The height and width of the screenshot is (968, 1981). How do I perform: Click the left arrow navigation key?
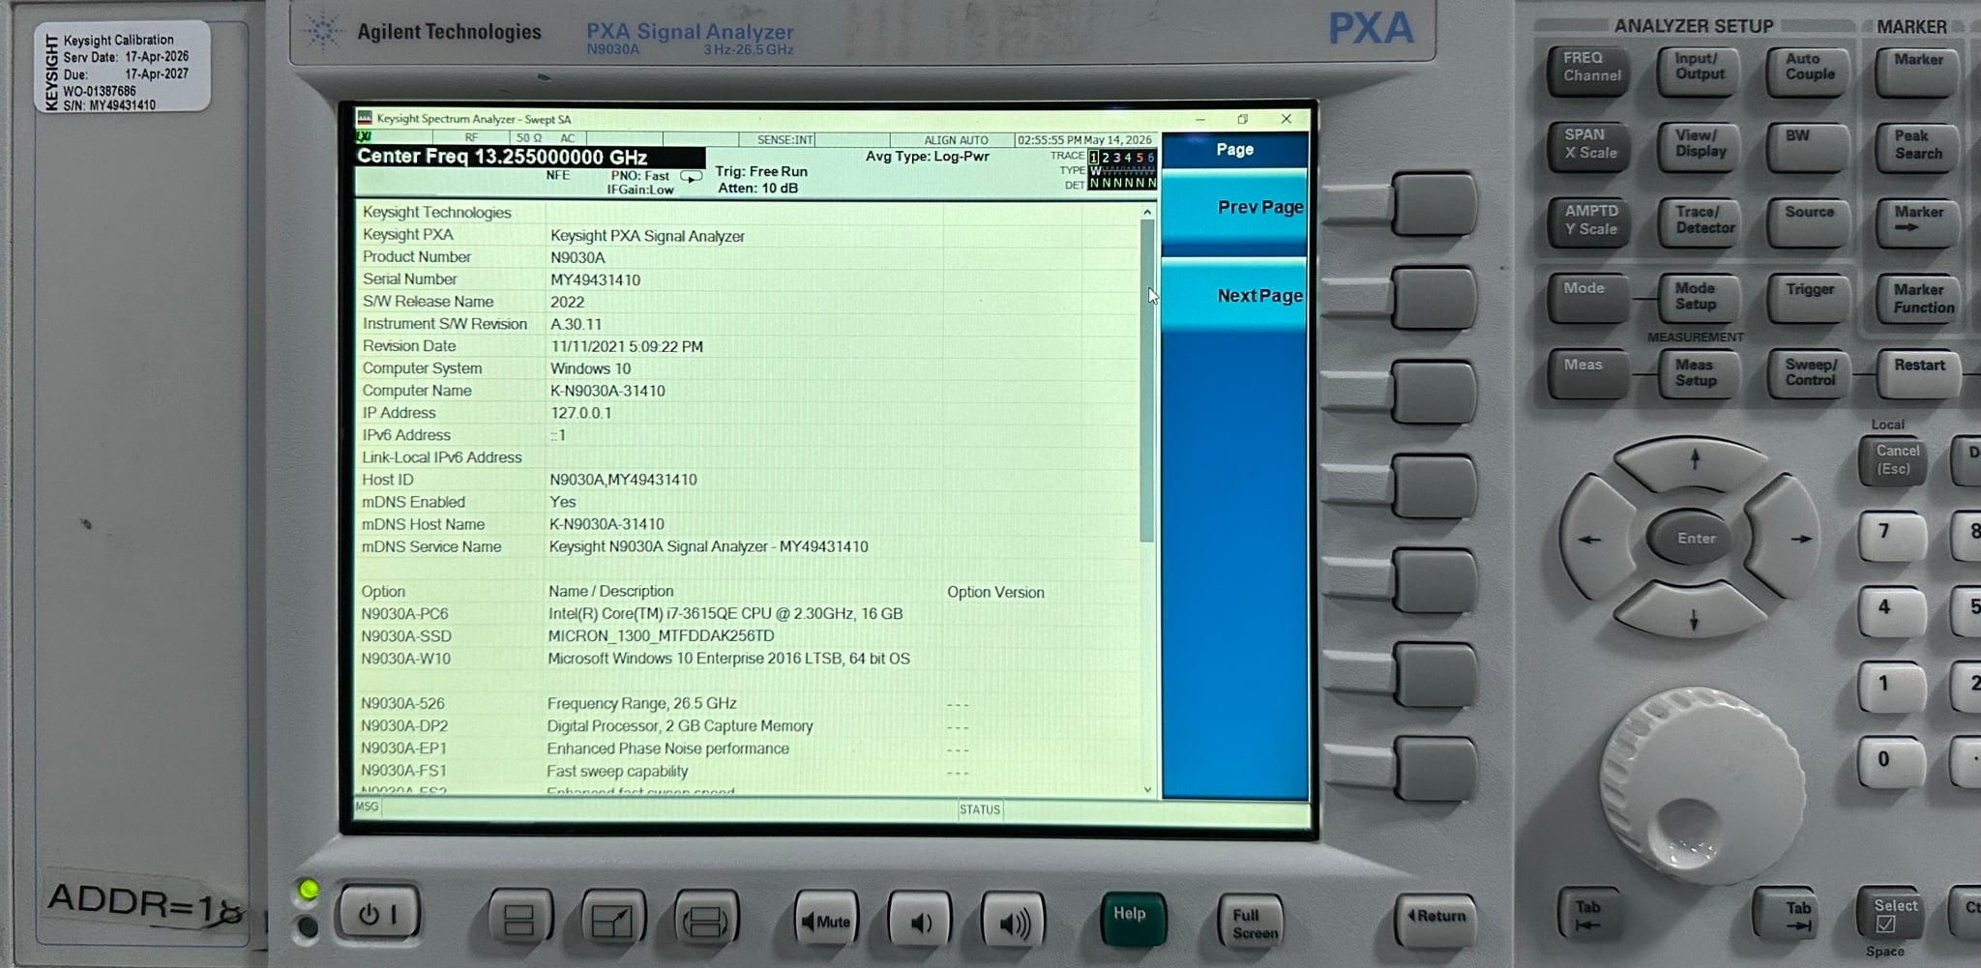click(1594, 539)
